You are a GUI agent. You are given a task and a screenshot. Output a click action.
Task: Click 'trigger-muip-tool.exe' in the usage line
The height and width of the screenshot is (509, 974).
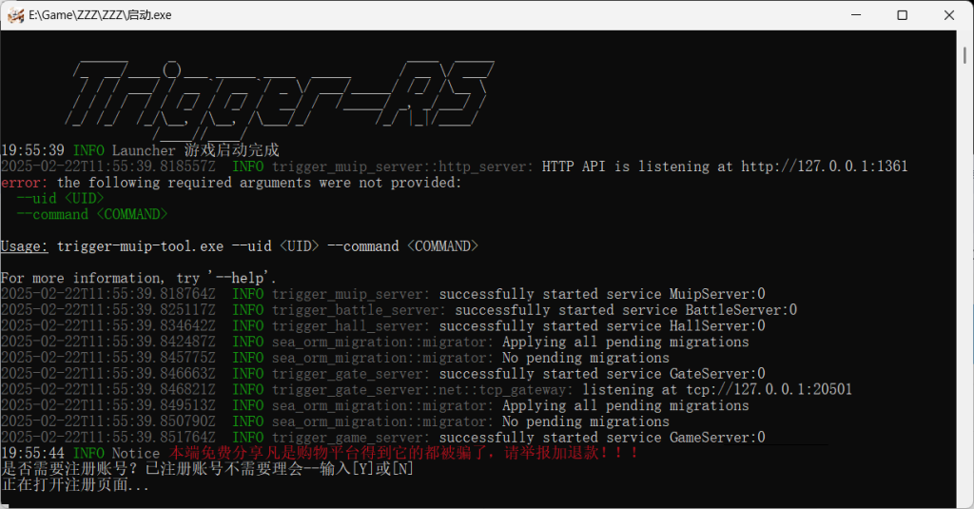click(x=141, y=246)
